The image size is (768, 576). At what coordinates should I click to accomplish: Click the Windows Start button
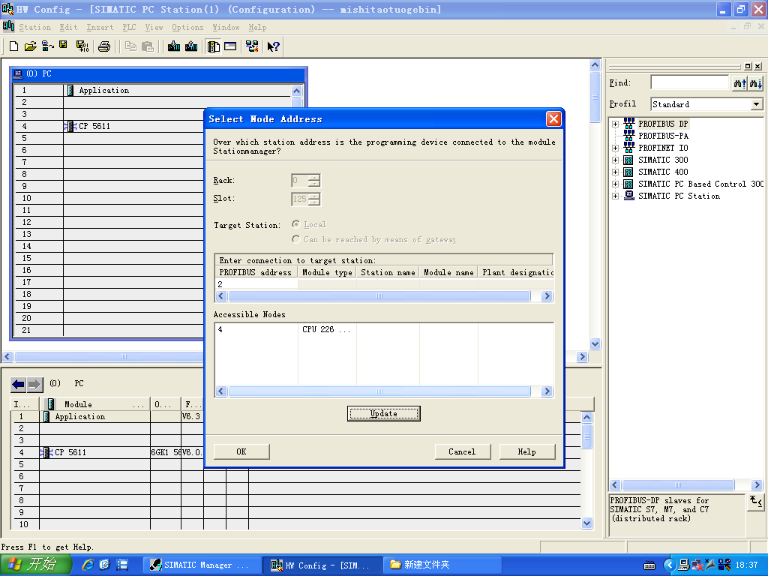click(x=35, y=565)
